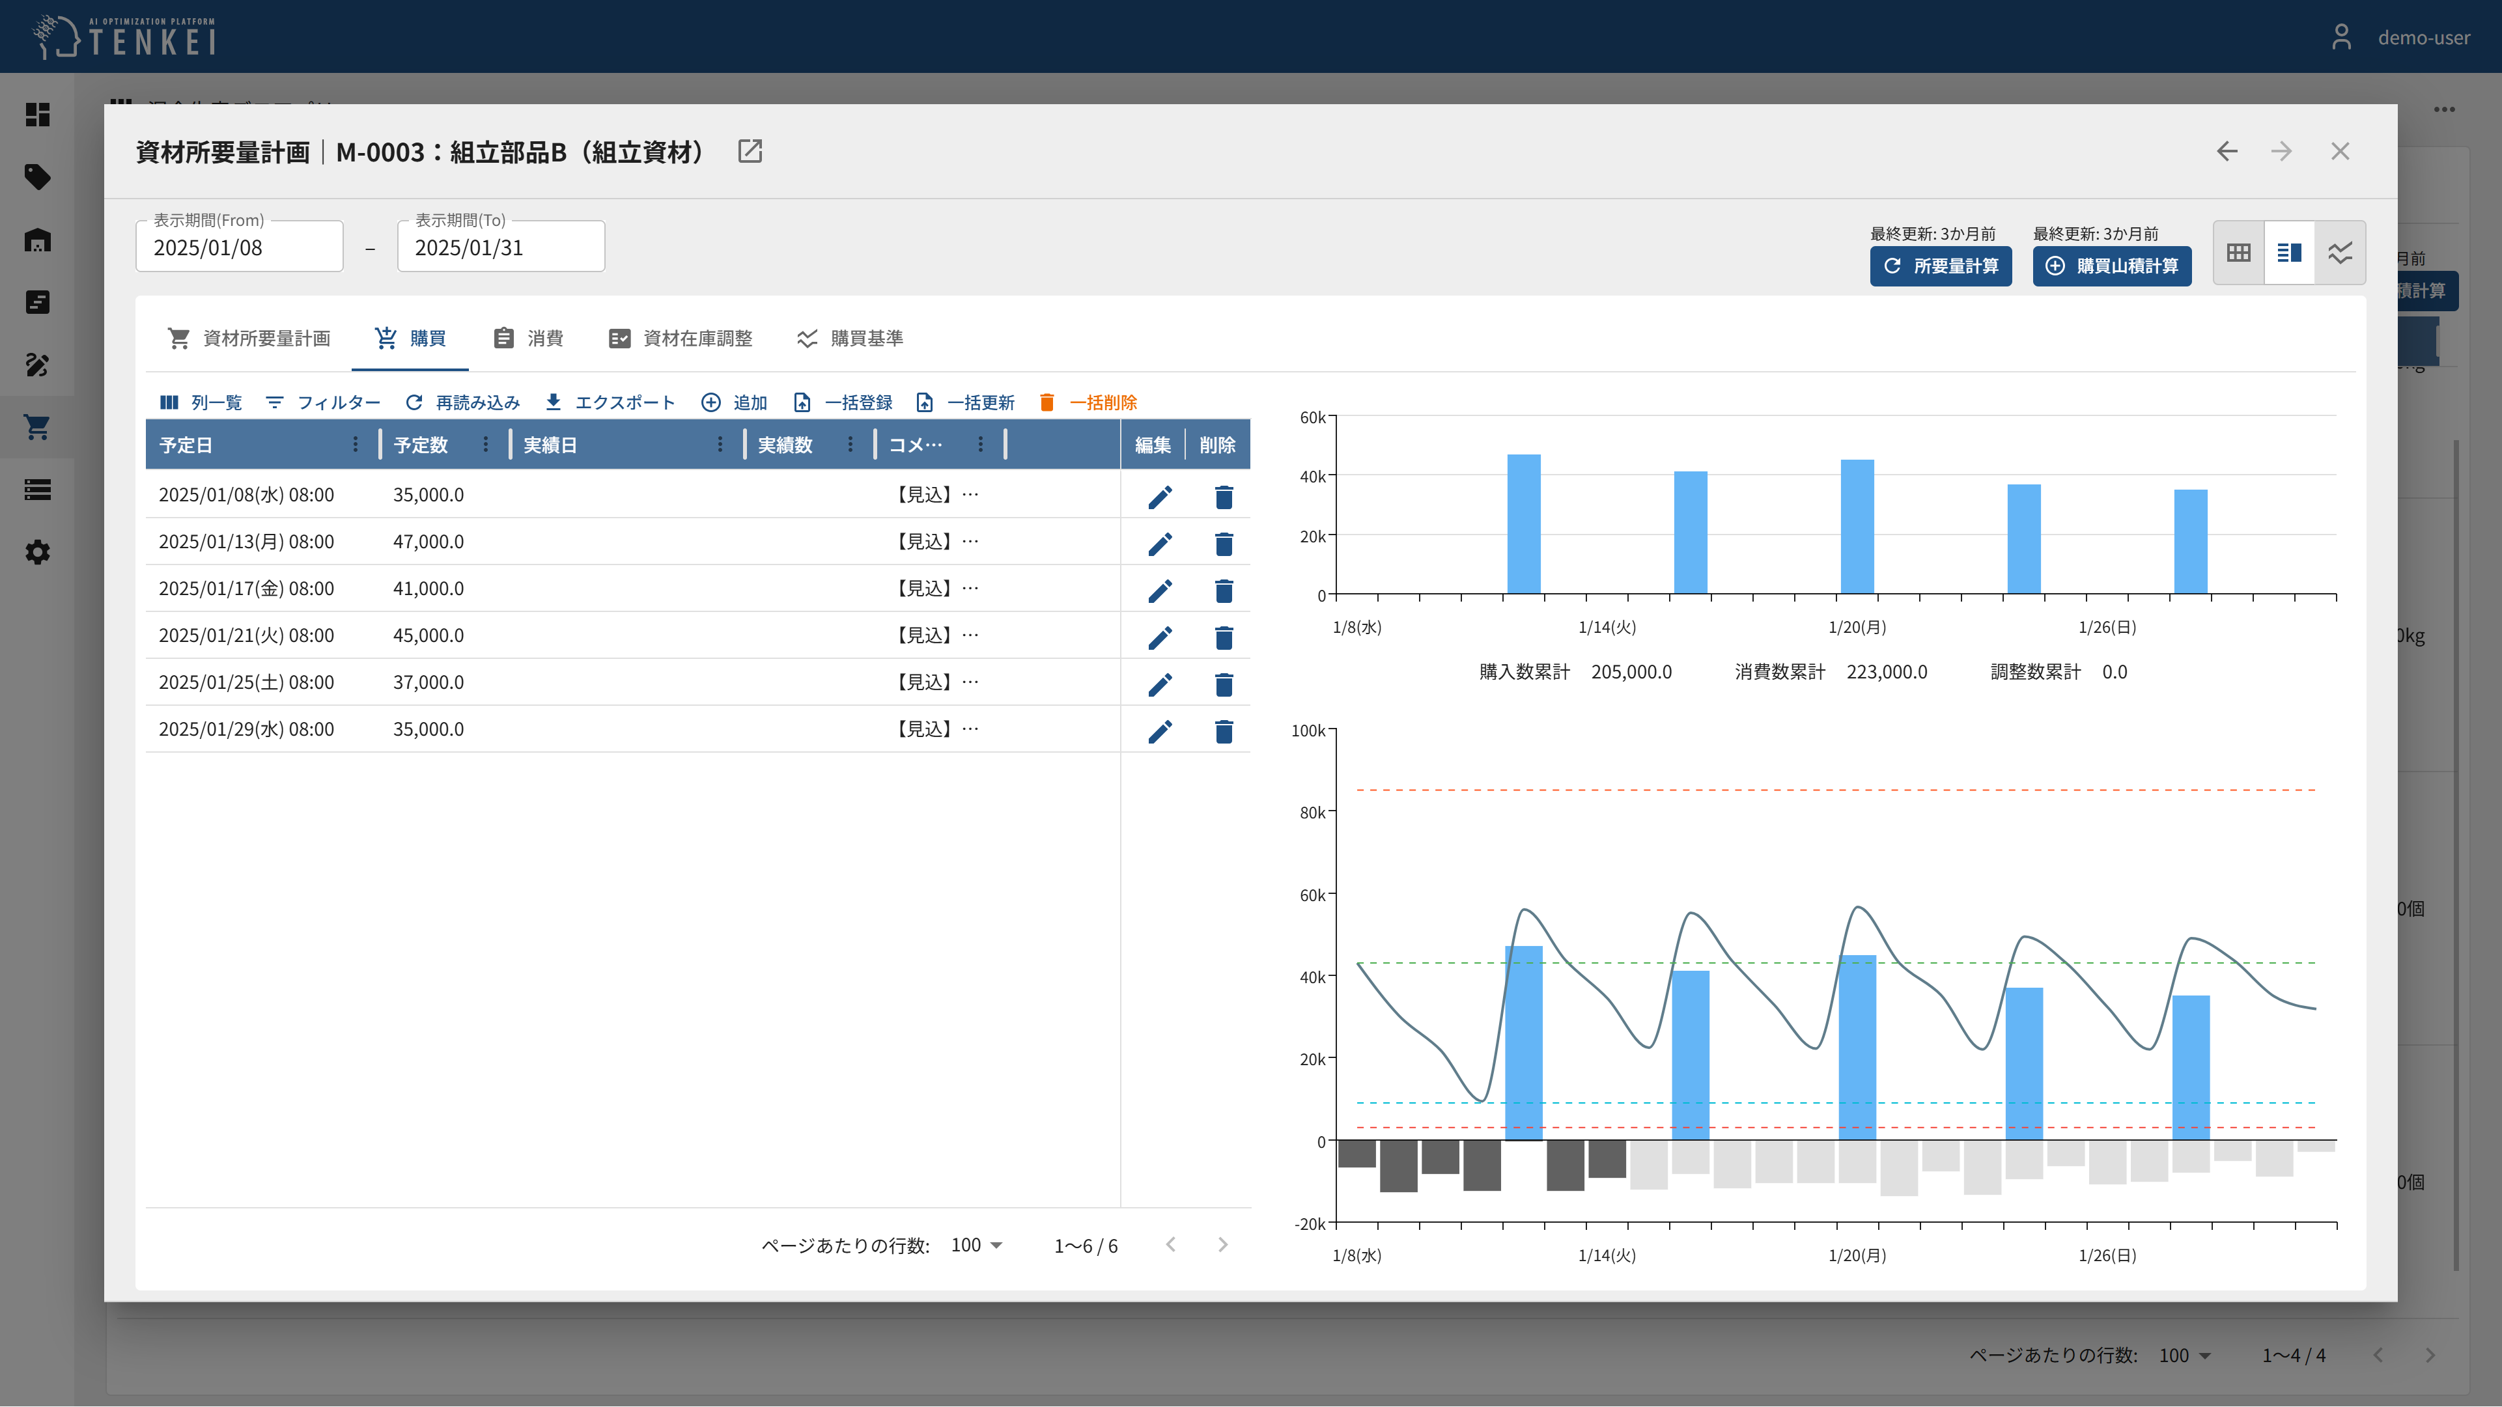Go to the previous material with the left arrow
This screenshot has width=2502, height=1407.
click(x=2227, y=152)
